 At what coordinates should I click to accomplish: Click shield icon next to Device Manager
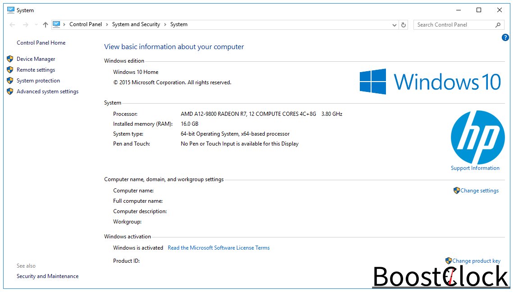click(10, 59)
